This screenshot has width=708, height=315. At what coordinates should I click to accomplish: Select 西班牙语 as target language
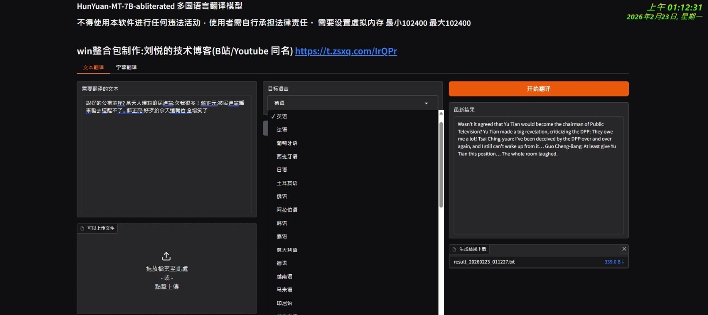tap(287, 157)
